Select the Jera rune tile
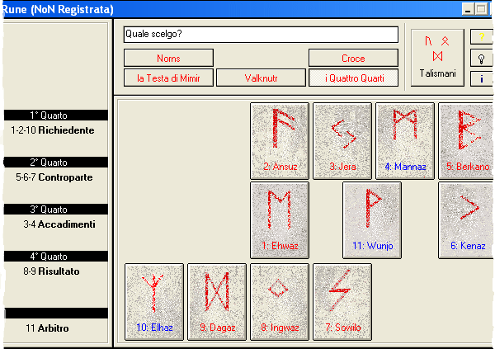 tap(342, 140)
